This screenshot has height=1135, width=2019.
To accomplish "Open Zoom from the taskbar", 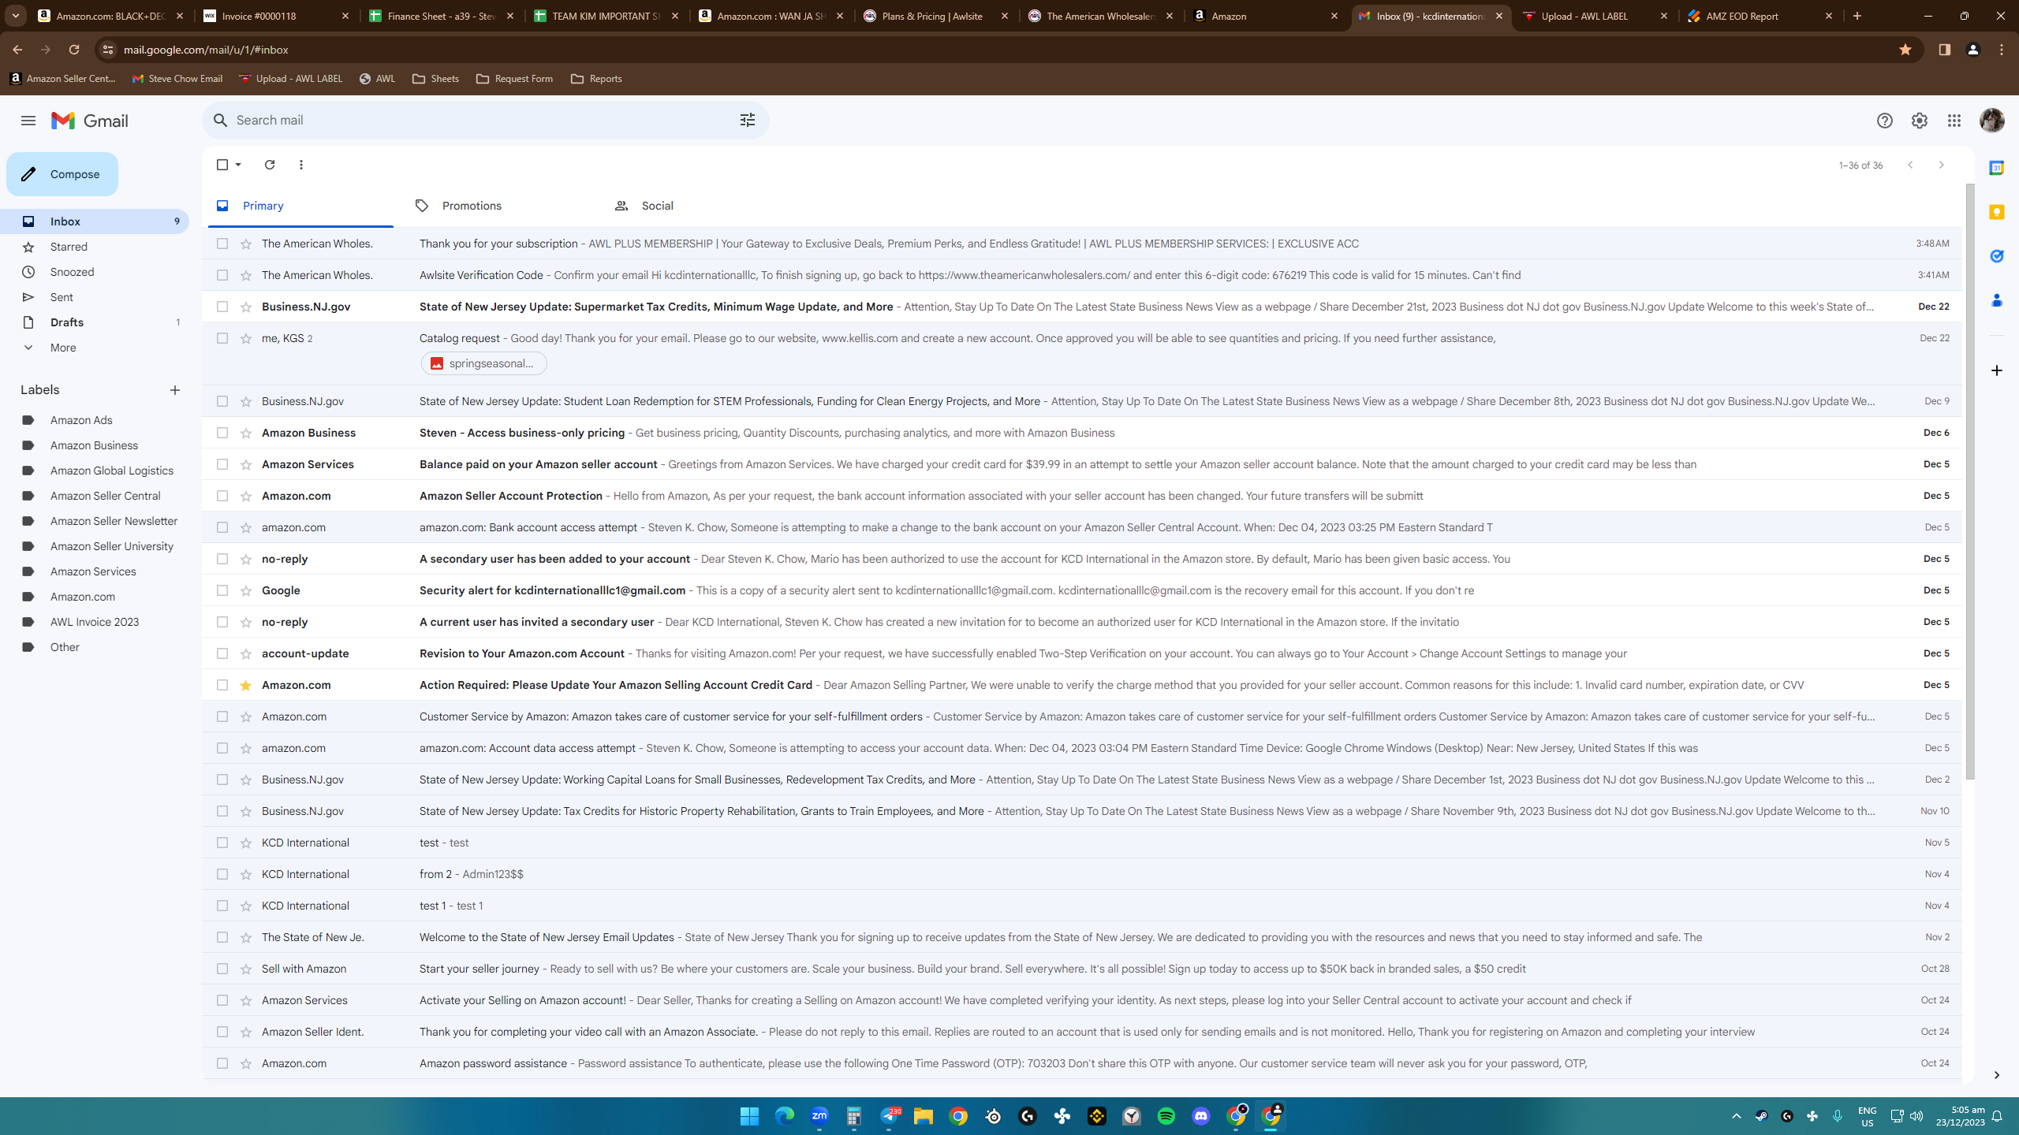I will click(819, 1116).
